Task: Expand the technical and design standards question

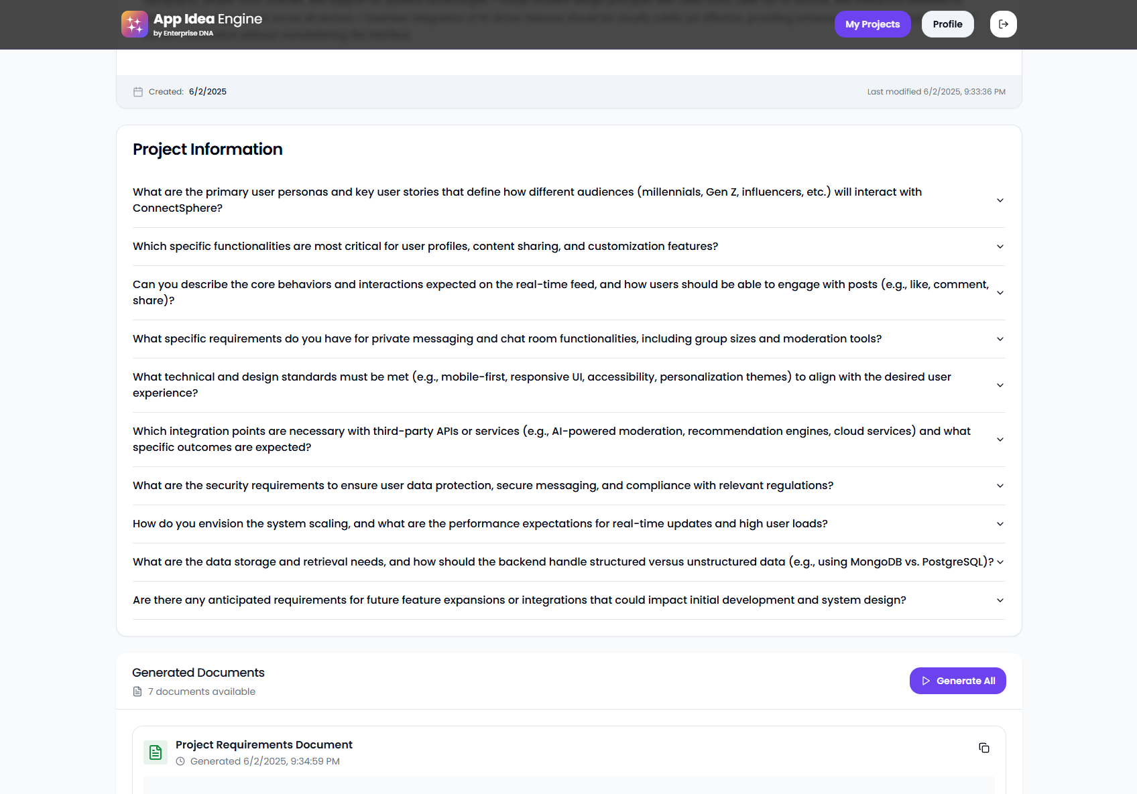Action: (x=1000, y=385)
